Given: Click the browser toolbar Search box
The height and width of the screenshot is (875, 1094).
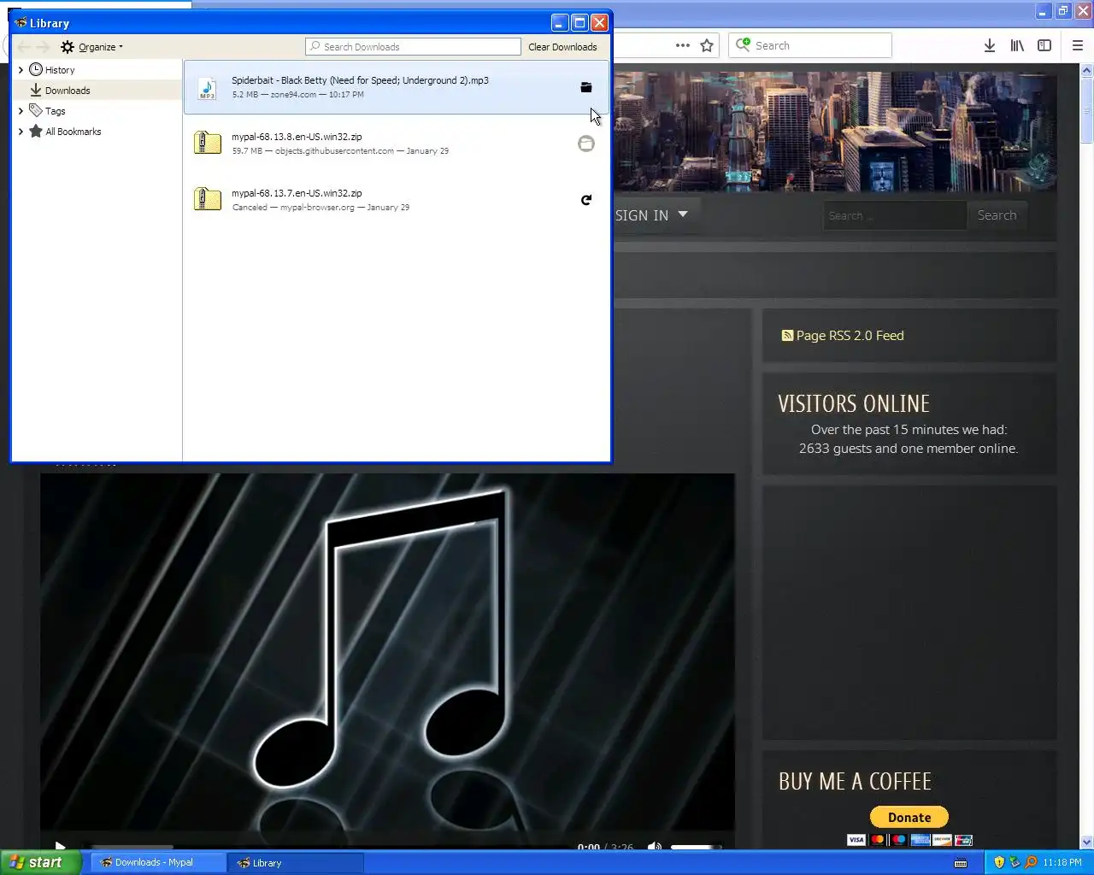Looking at the screenshot, I should 809,45.
